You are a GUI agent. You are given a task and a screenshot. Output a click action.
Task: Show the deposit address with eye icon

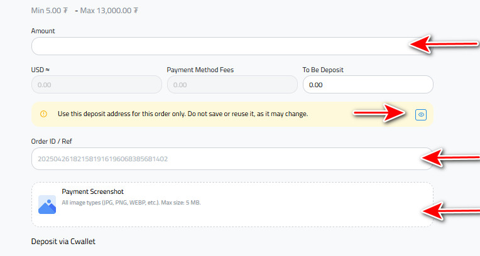point(421,114)
